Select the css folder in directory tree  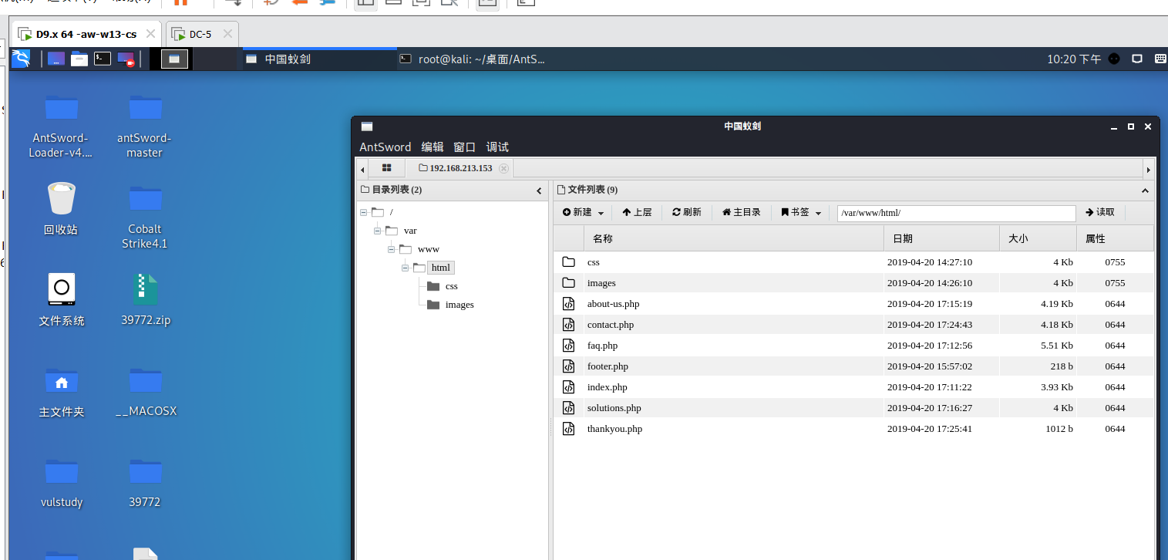(x=451, y=286)
